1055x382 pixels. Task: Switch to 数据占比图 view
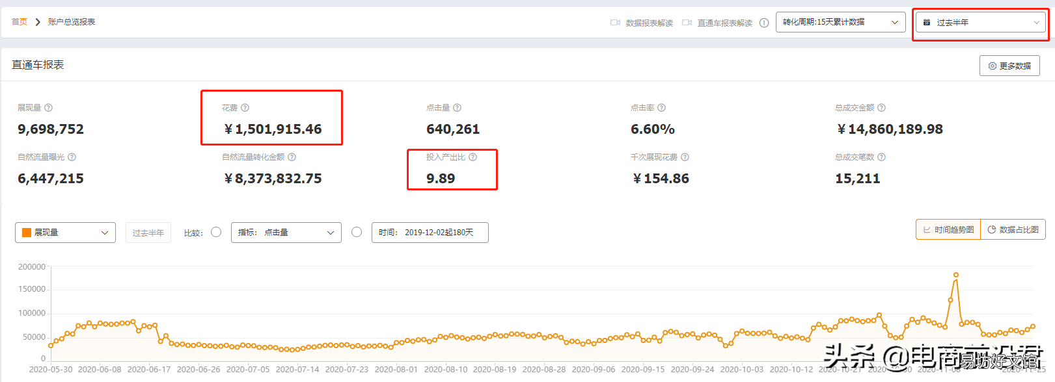1013,229
